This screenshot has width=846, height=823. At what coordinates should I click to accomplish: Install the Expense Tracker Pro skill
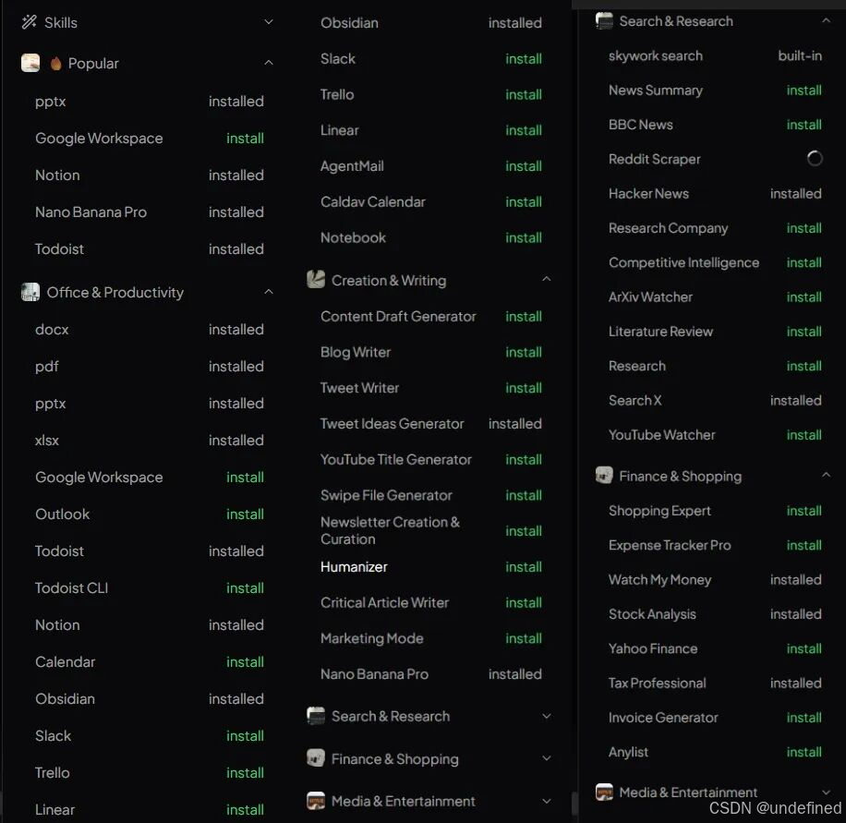[x=804, y=545]
